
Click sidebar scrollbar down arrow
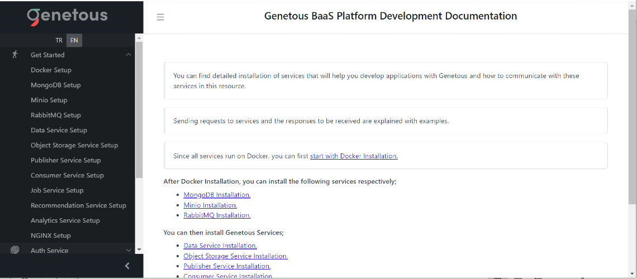pos(139,249)
